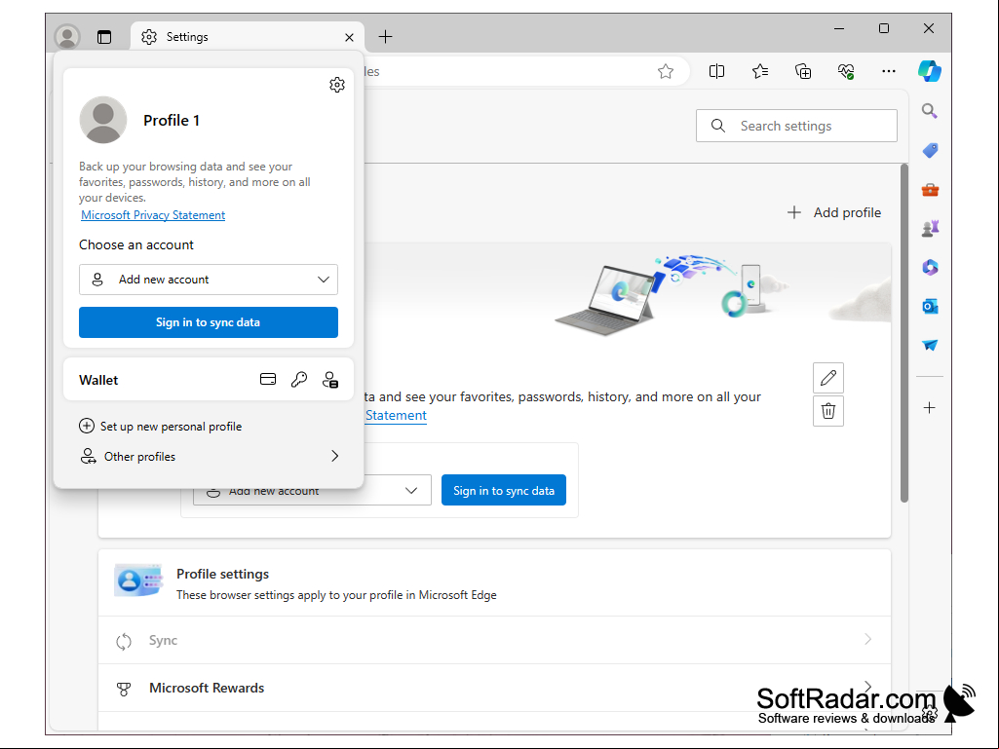Open the sidebar Shopping tag icon
This screenshot has height=749, width=999.
(x=930, y=150)
